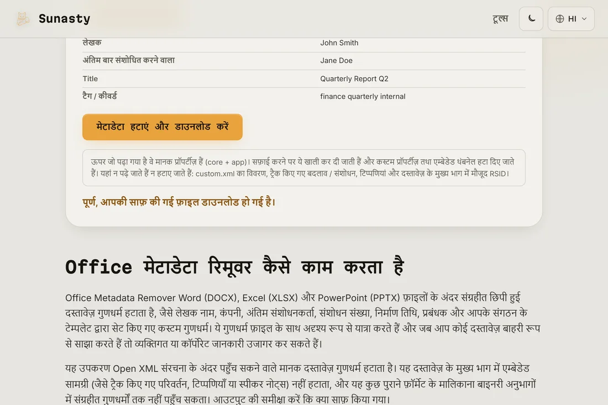This screenshot has height=405, width=608.
Task: Click the मेटाडेटा हटाएं और डाउनलोड करें button
Action: pos(163,127)
